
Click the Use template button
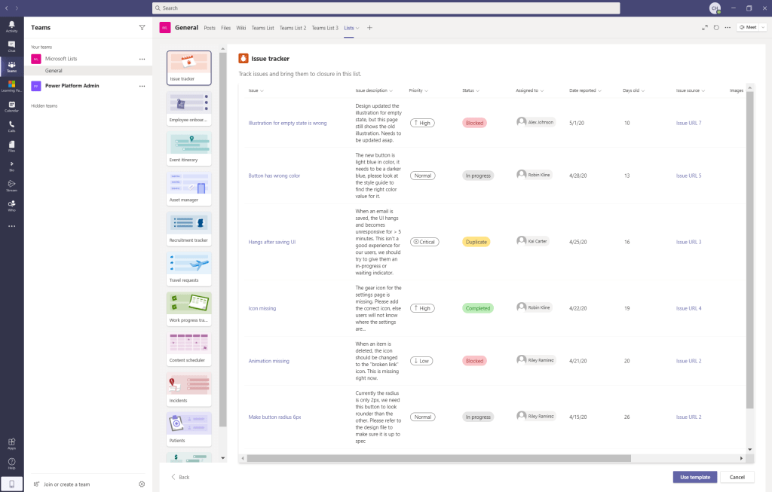click(694, 477)
